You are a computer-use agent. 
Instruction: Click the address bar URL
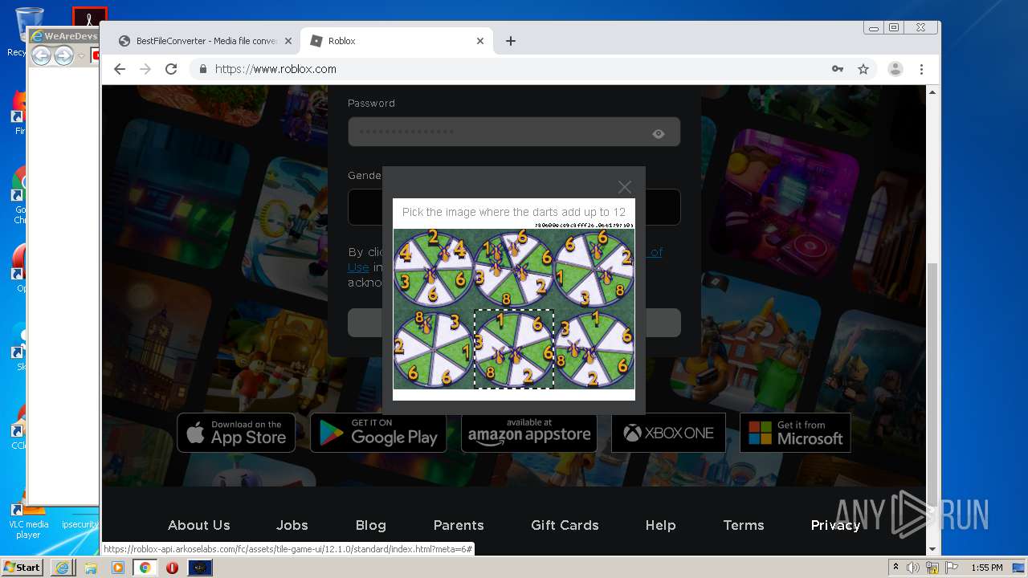(x=275, y=69)
